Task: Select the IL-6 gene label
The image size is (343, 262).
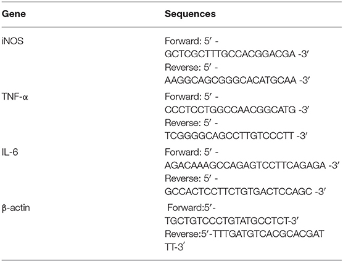Action: [x=10, y=152]
